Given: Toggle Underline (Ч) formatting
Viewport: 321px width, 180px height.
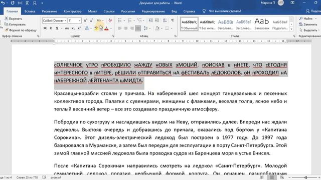Looking at the screenshot, I should (x=57, y=28).
